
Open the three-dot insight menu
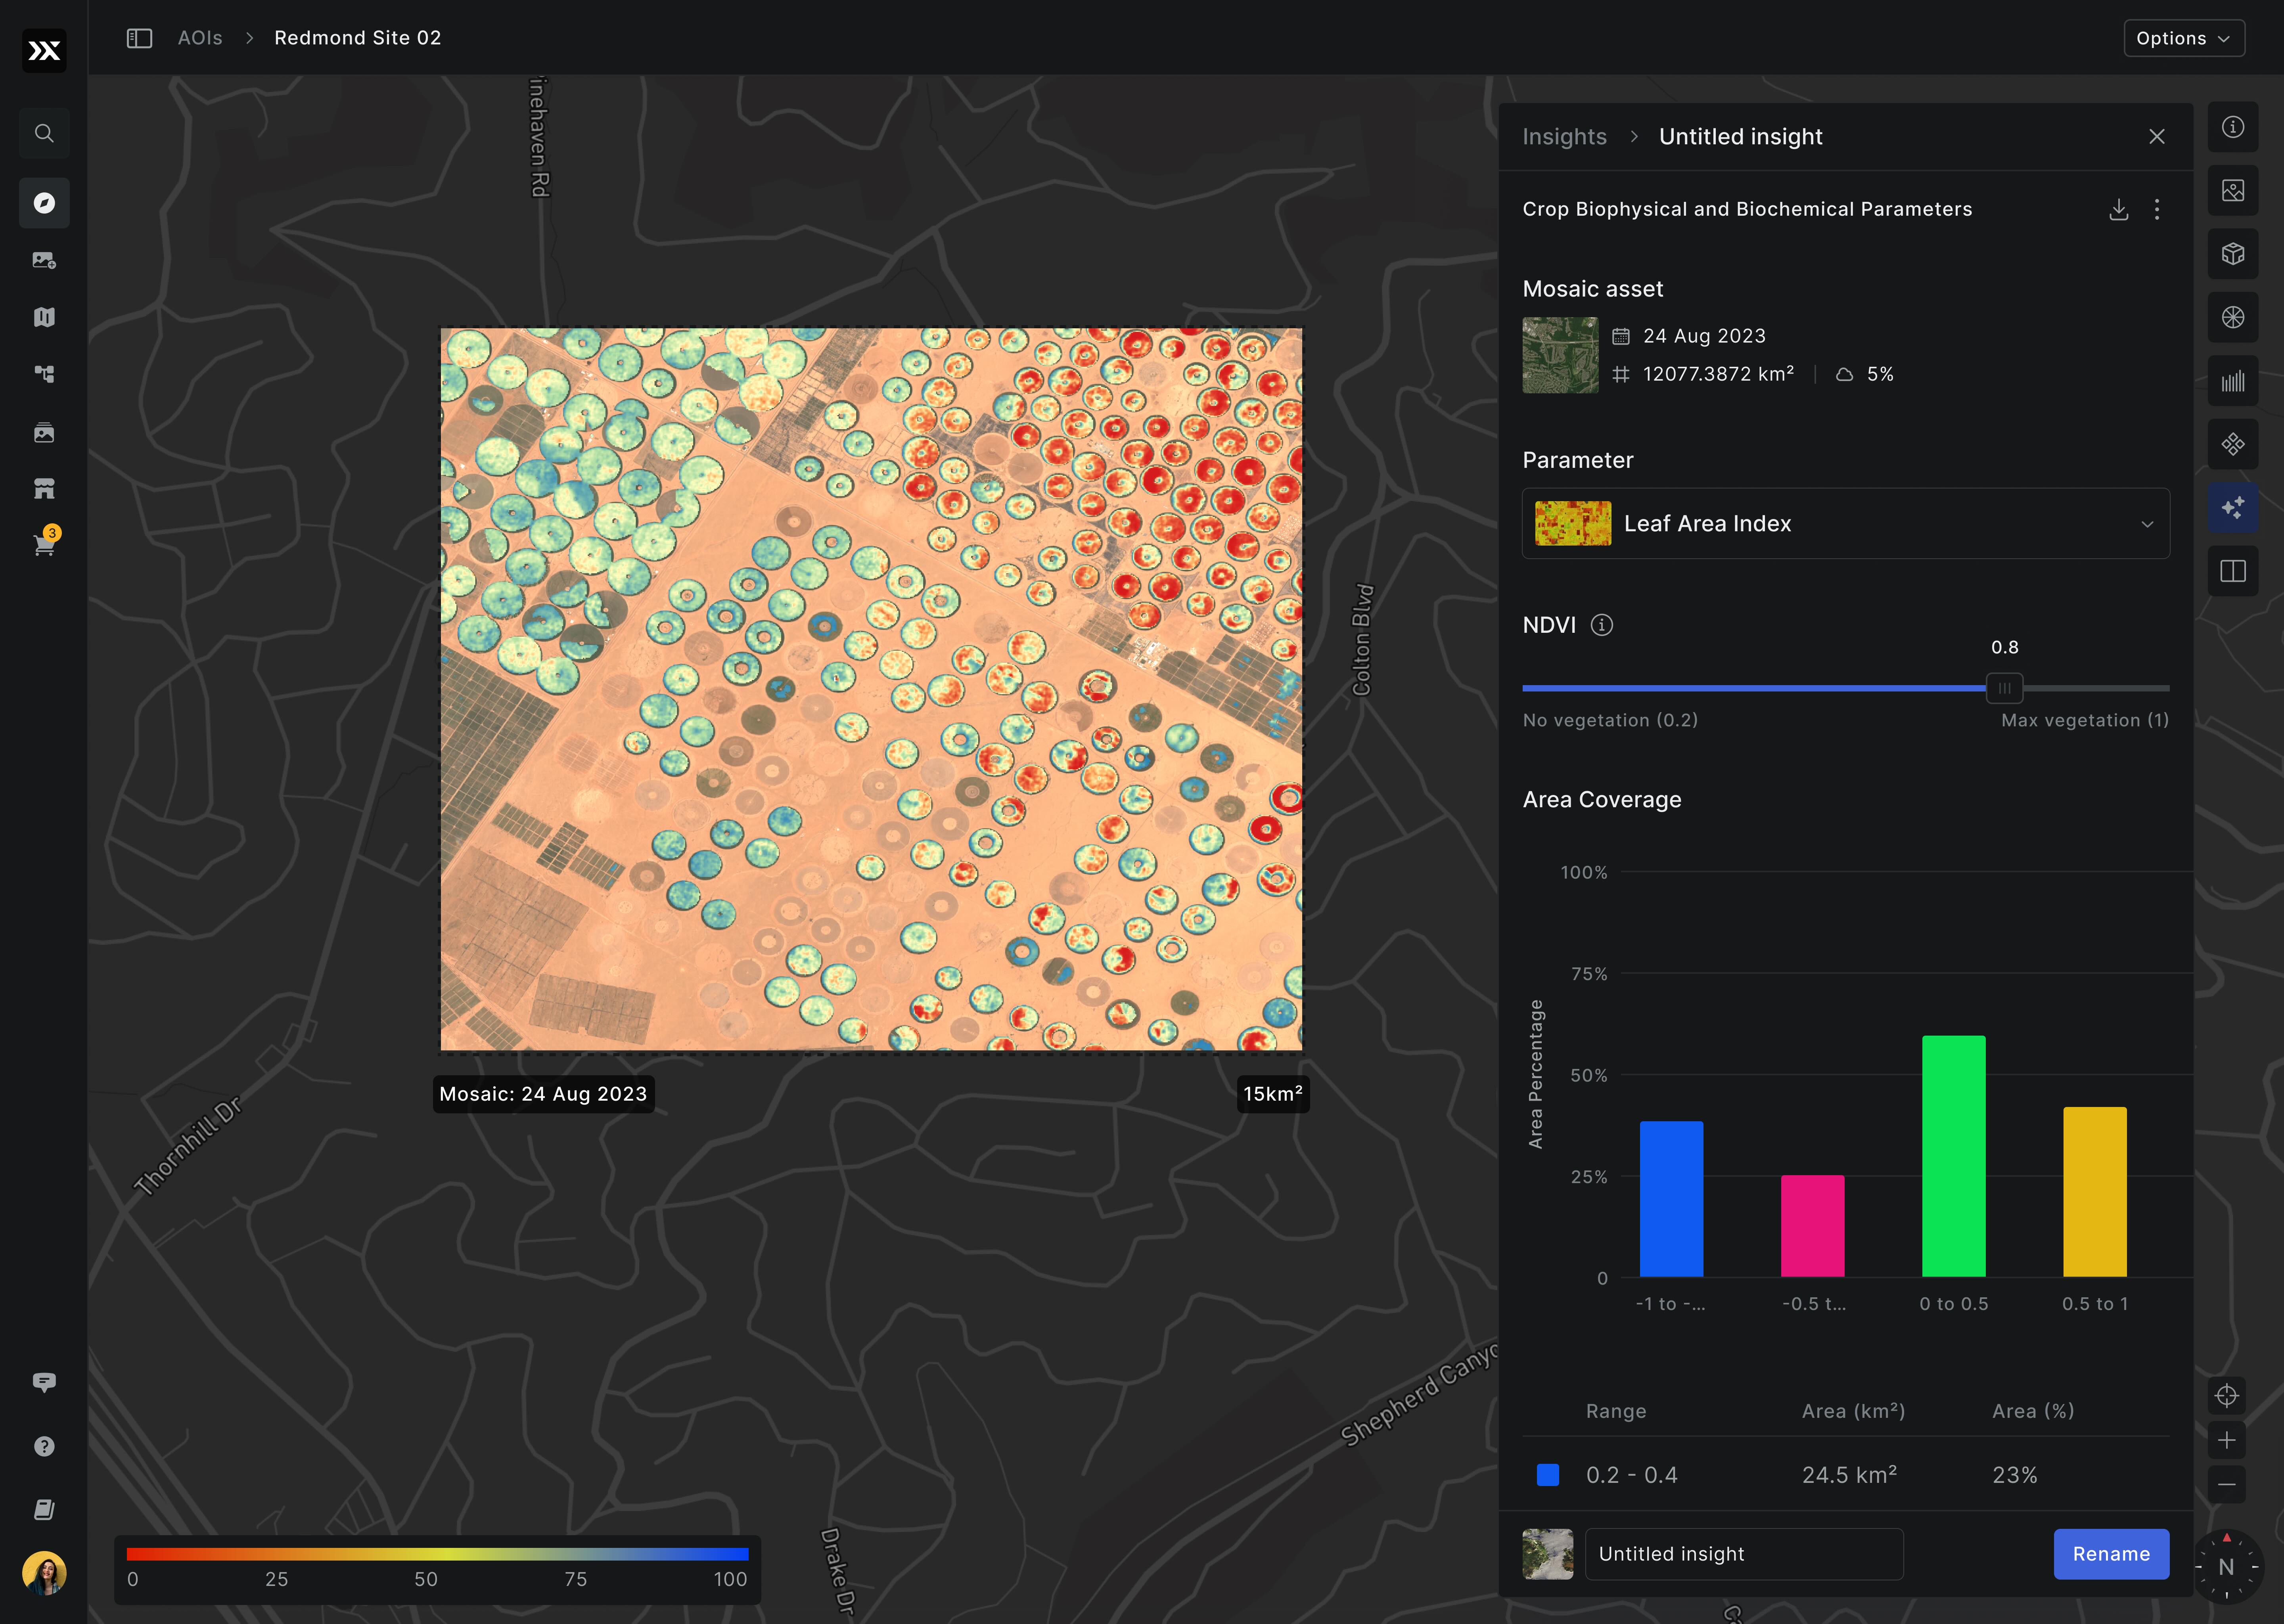2157,209
